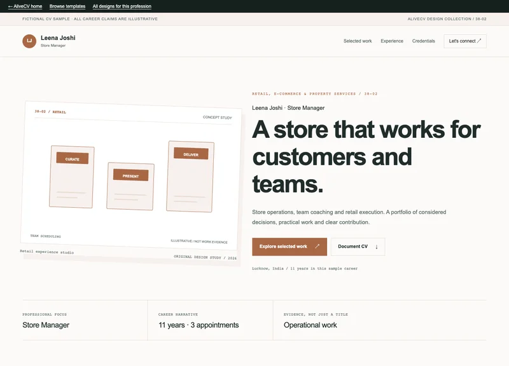Image resolution: width=509 pixels, height=366 pixels.
Task: Click the arrow icon in Explore selected work
Action: coord(317,247)
